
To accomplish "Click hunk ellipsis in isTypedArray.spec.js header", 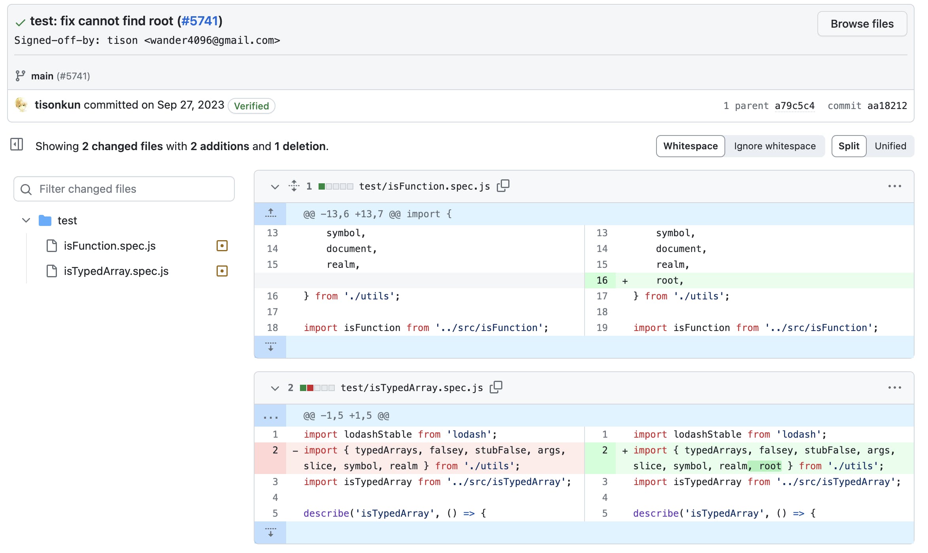I will click(270, 416).
